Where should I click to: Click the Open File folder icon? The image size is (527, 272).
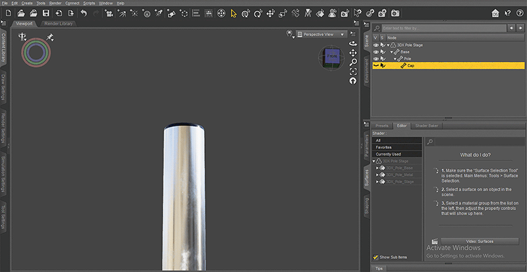point(21,13)
